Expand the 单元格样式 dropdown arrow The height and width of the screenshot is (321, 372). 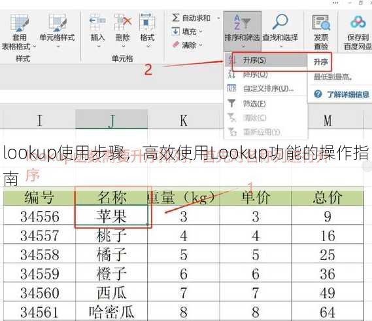tap(58, 47)
